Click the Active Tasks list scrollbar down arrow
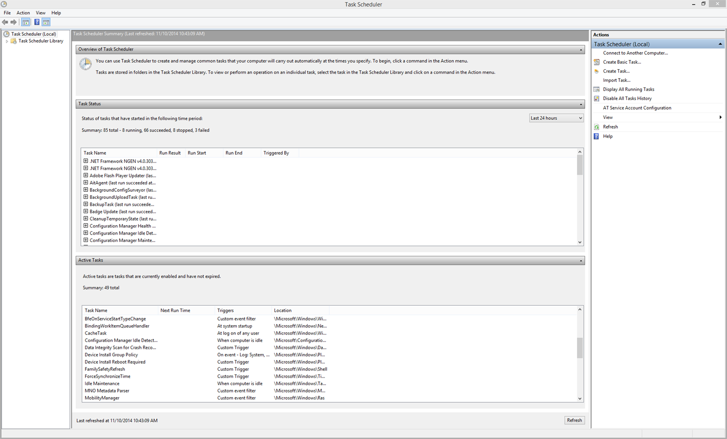This screenshot has width=727, height=439. point(579,398)
